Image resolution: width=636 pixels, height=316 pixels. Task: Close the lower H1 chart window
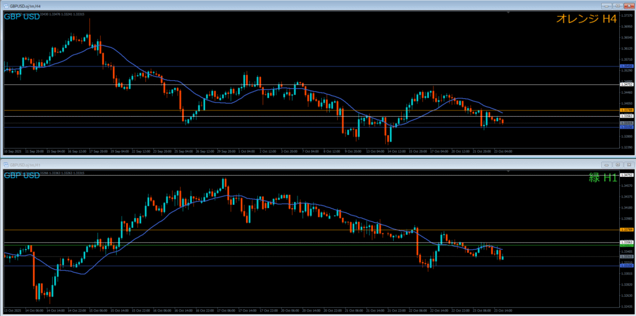(629, 165)
